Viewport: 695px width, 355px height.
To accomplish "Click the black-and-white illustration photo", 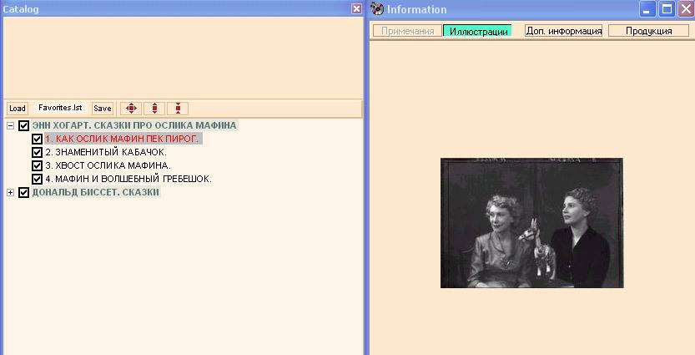I will coord(532,223).
